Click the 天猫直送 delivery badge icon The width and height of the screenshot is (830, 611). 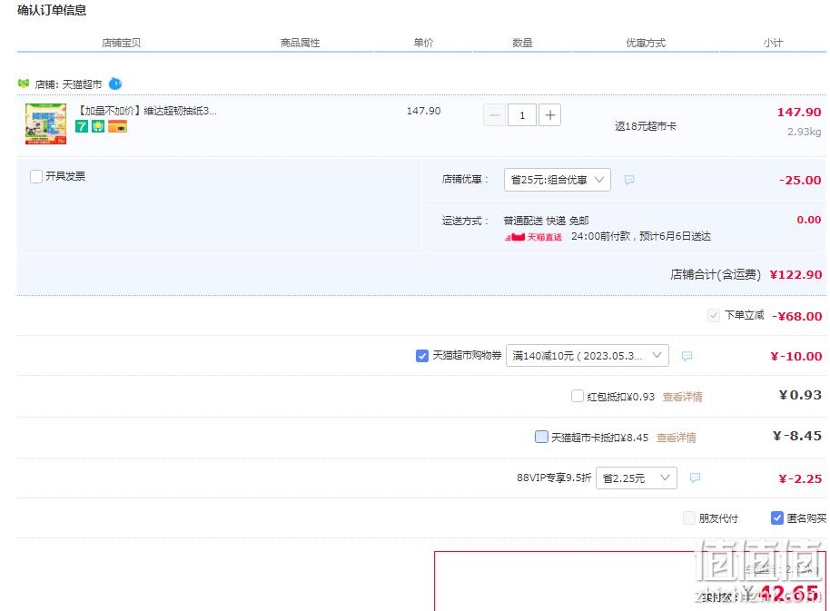pyautogui.click(x=533, y=237)
